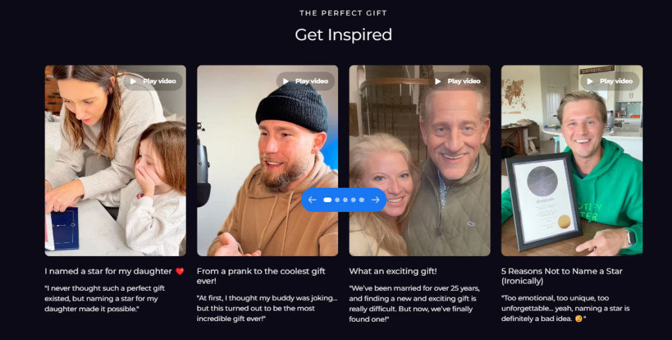The height and width of the screenshot is (340, 672).
Task: Play the married couple gift video
Action: point(457,81)
